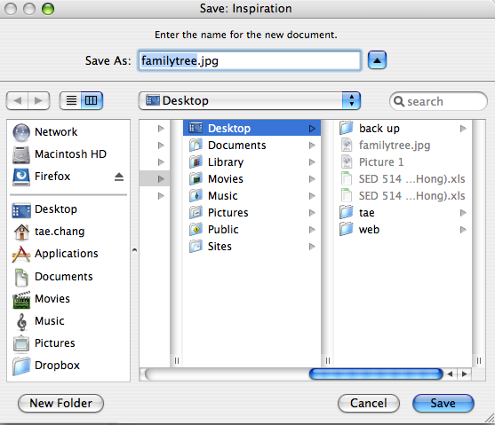The width and height of the screenshot is (495, 425).
Task: Expand the back up folder
Action: tap(463, 129)
